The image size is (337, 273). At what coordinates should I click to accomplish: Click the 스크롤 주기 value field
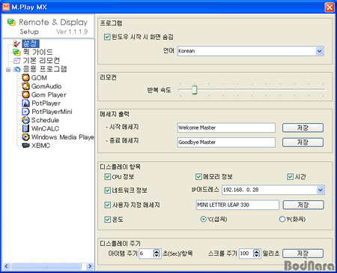coord(246,253)
